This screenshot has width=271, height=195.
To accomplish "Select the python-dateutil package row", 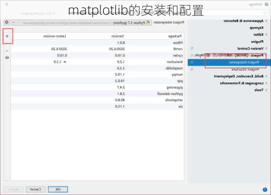I will (x=97, y=94).
